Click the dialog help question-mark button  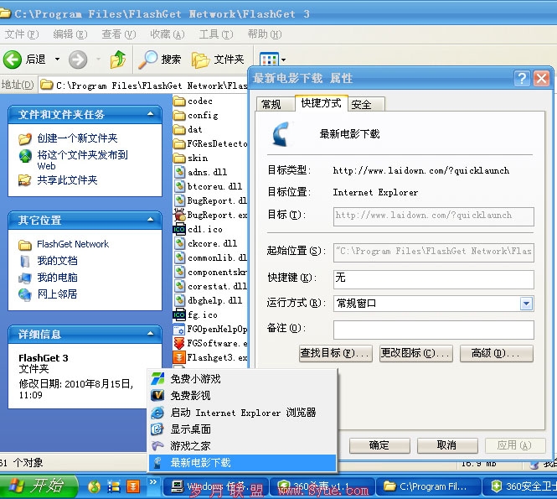pos(522,78)
